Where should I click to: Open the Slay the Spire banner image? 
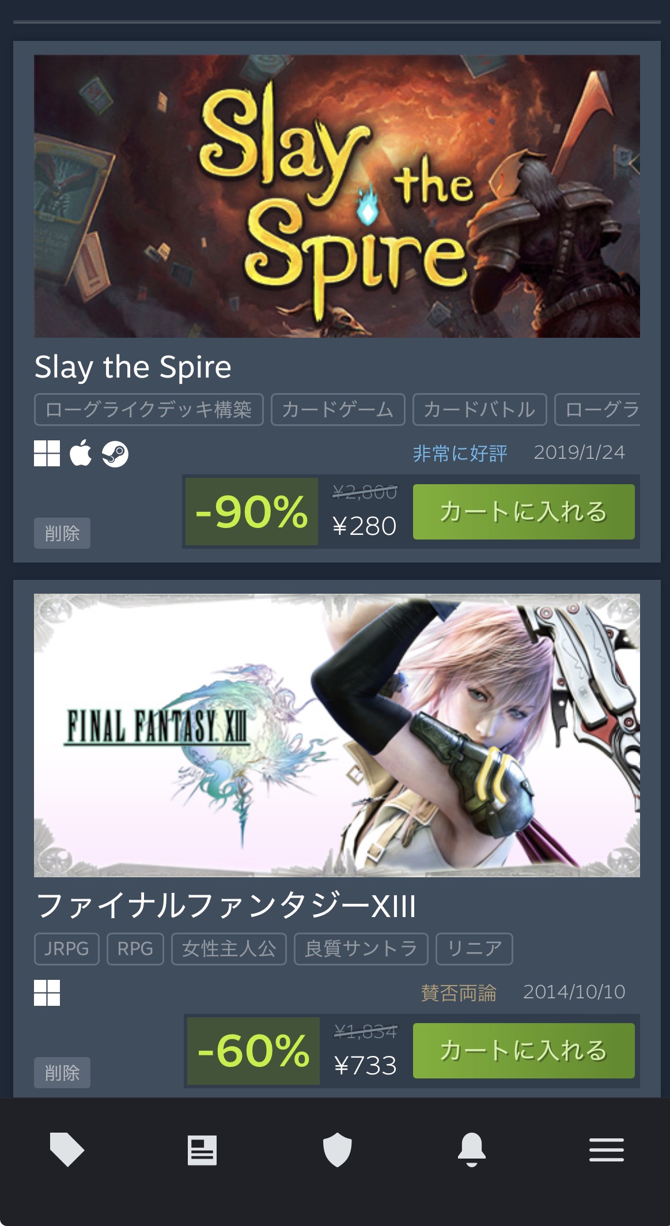pos(337,196)
